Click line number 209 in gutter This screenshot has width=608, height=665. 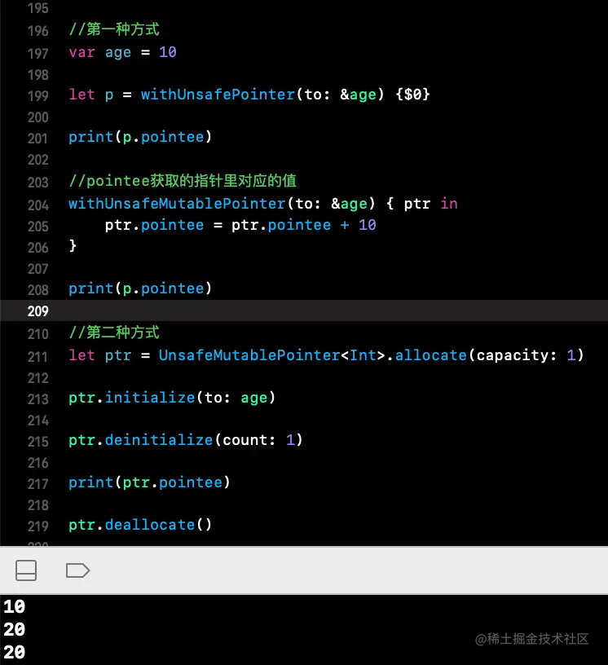click(x=38, y=311)
